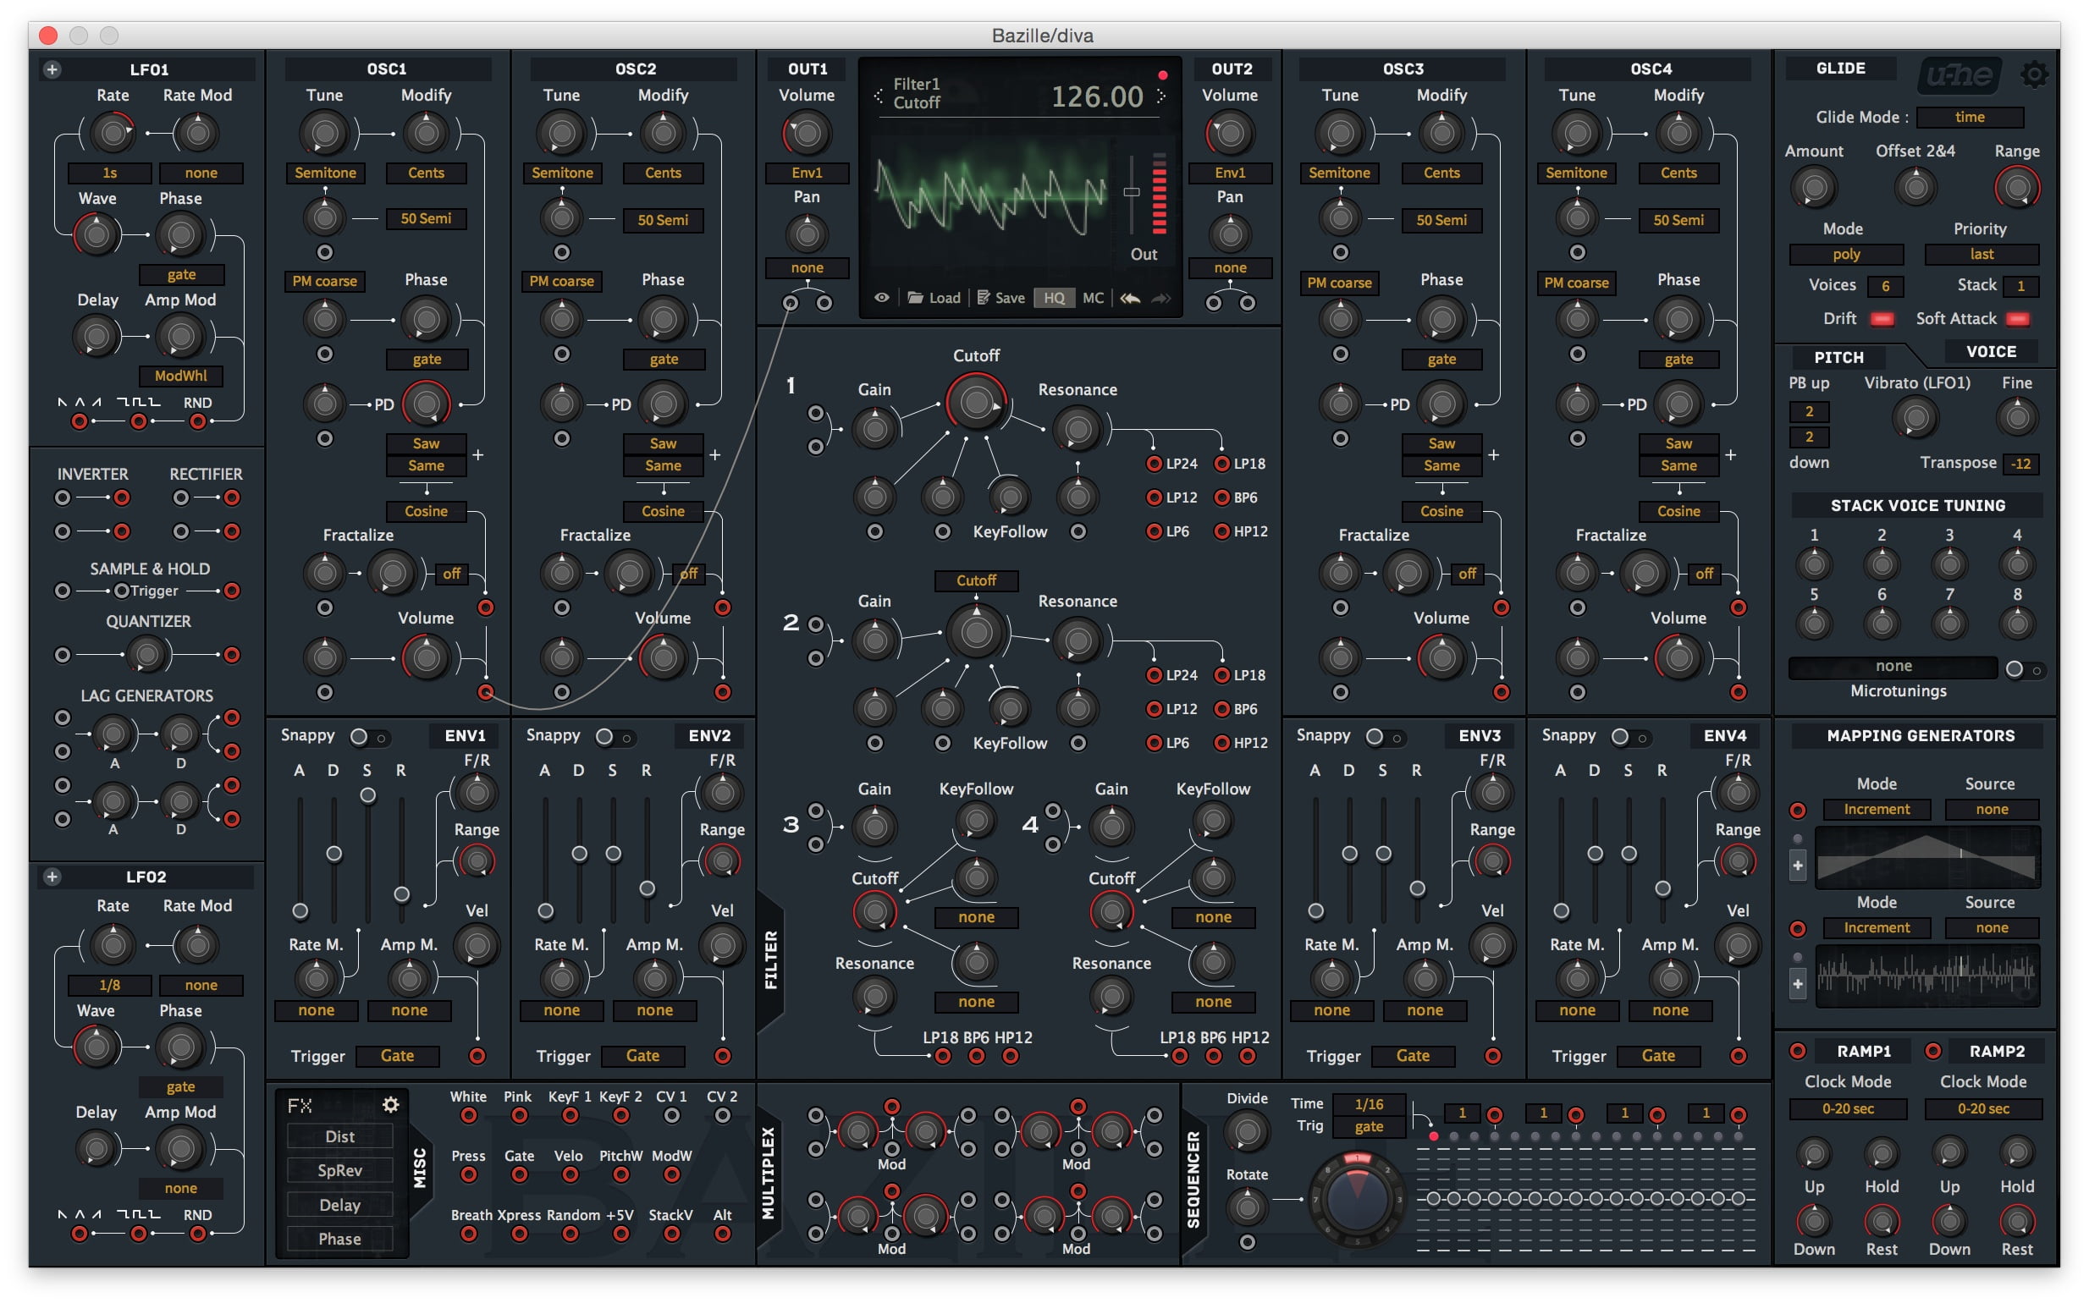The height and width of the screenshot is (1303, 2089).
Task: Disable HQ mode in the display
Action: pyautogui.click(x=1055, y=298)
